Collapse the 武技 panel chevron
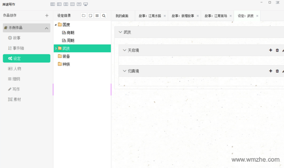The width and height of the screenshot is (284, 168). click(120, 32)
